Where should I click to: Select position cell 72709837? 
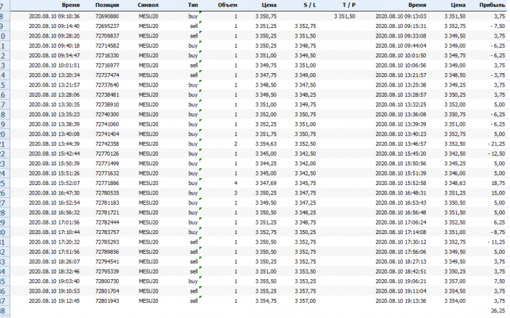point(107,36)
